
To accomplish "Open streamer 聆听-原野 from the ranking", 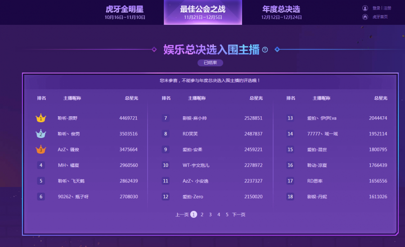I will [x=67, y=118].
